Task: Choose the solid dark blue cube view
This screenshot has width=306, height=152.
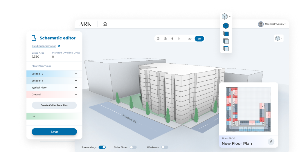Action: [x=226, y=26]
